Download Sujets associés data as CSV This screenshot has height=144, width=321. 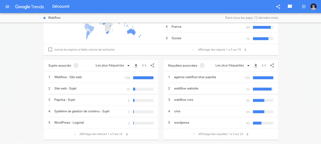(136, 66)
